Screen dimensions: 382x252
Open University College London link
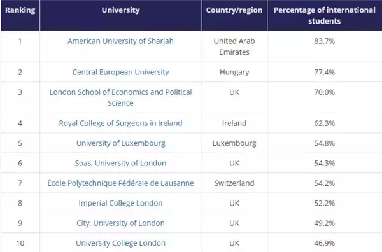tap(120, 243)
